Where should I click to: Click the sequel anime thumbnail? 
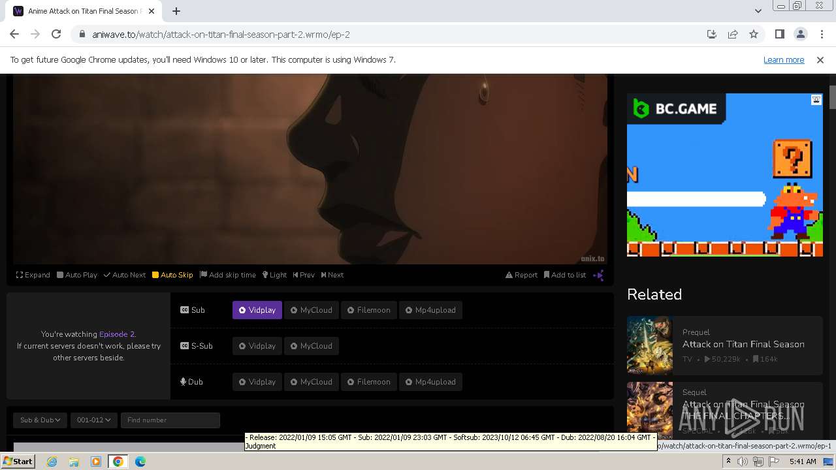650,410
